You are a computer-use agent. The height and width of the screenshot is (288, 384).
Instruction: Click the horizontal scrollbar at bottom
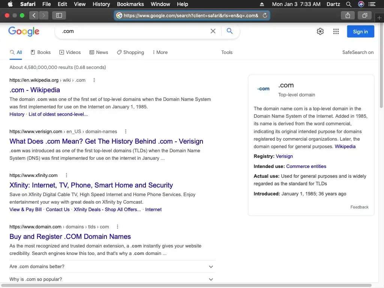186,285
